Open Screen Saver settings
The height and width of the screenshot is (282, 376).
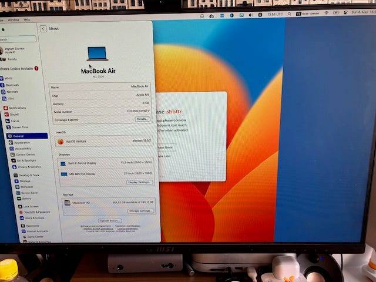(27, 193)
